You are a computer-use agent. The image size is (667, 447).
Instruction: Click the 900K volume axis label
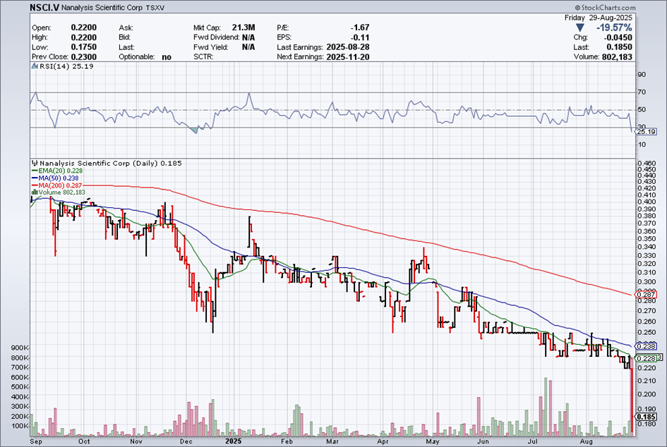pos(20,348)
